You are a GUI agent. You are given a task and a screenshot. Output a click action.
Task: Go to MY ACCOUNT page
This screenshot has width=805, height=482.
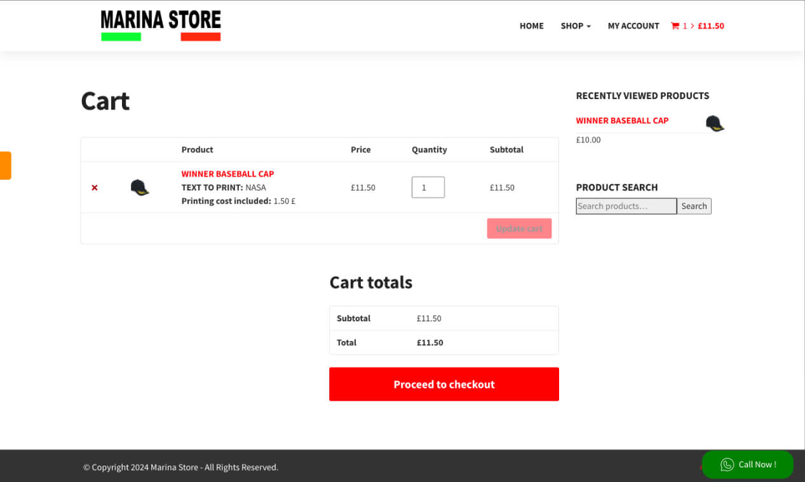coord(633,25)
